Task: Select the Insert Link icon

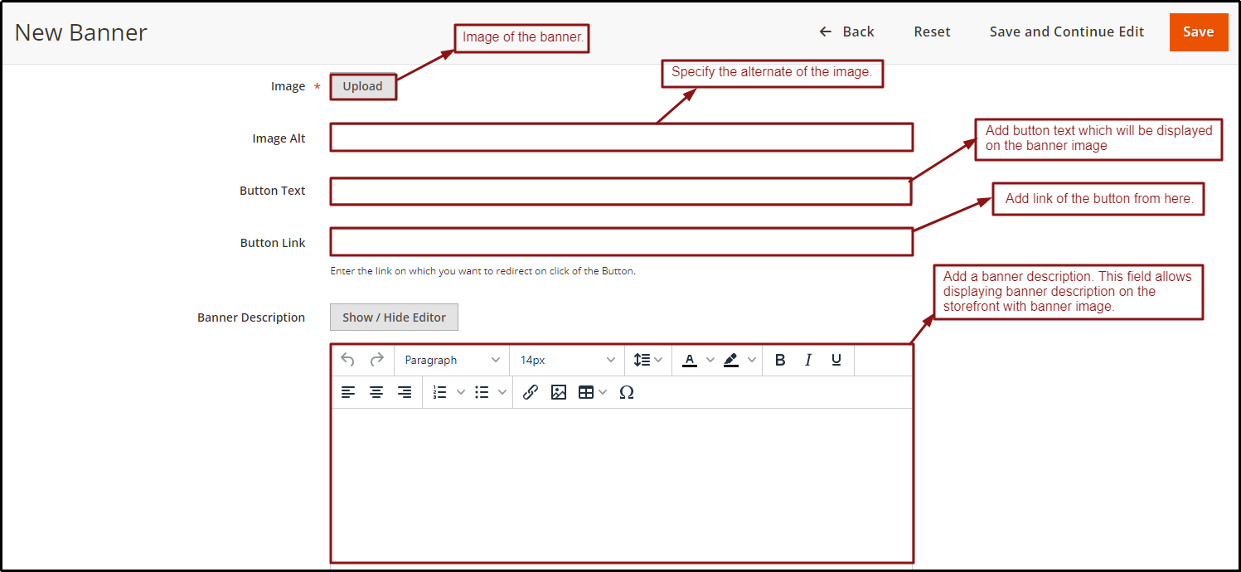Action: [531, 391]
